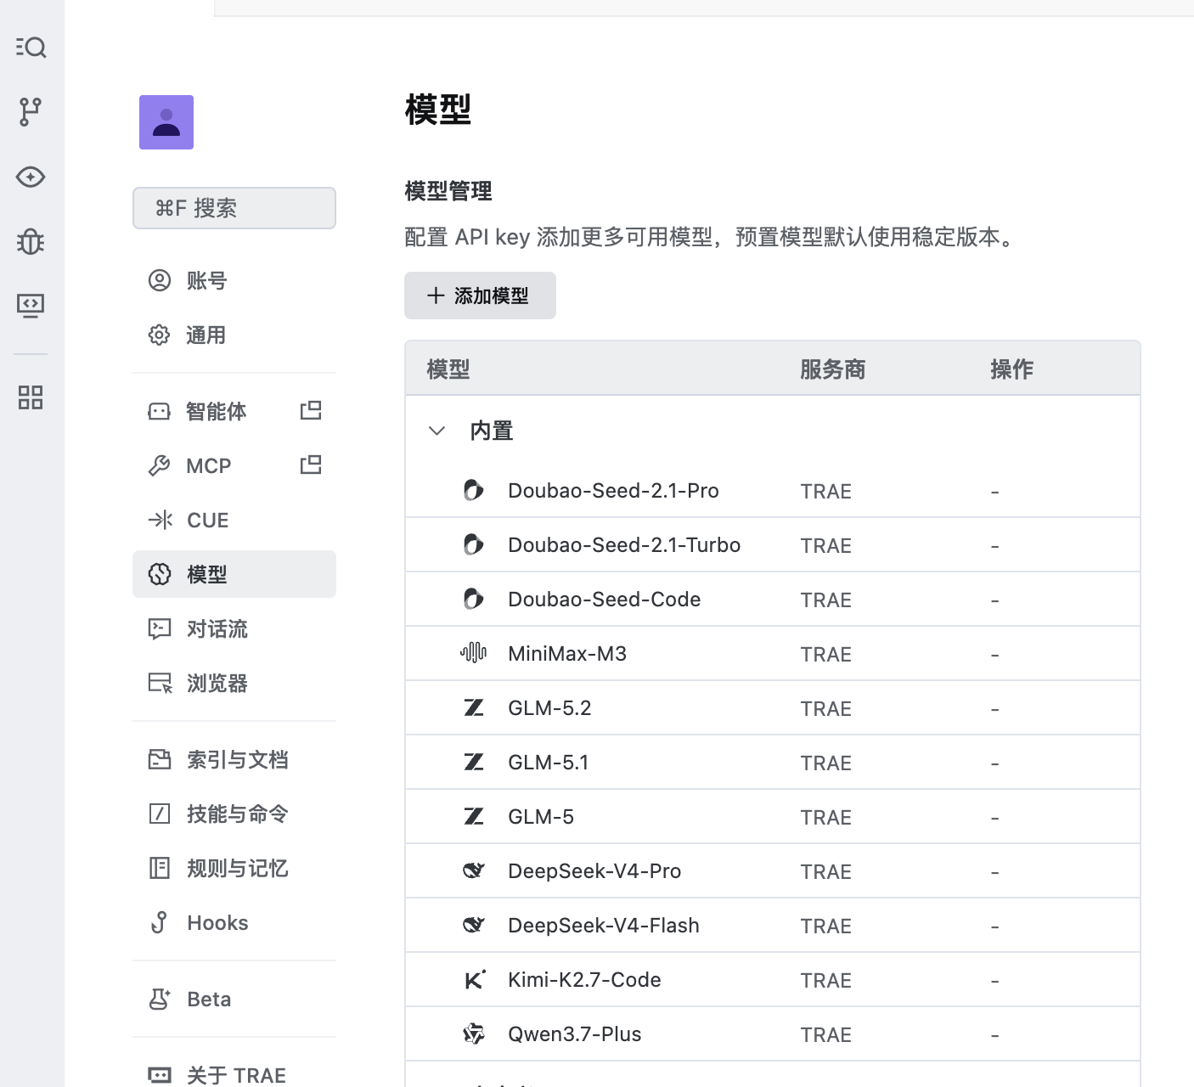The image size is (1194, 1087).
Task: Focus the ⌘F 搜索 settings field
Action: pyautogui.click(x=234, y=208)
